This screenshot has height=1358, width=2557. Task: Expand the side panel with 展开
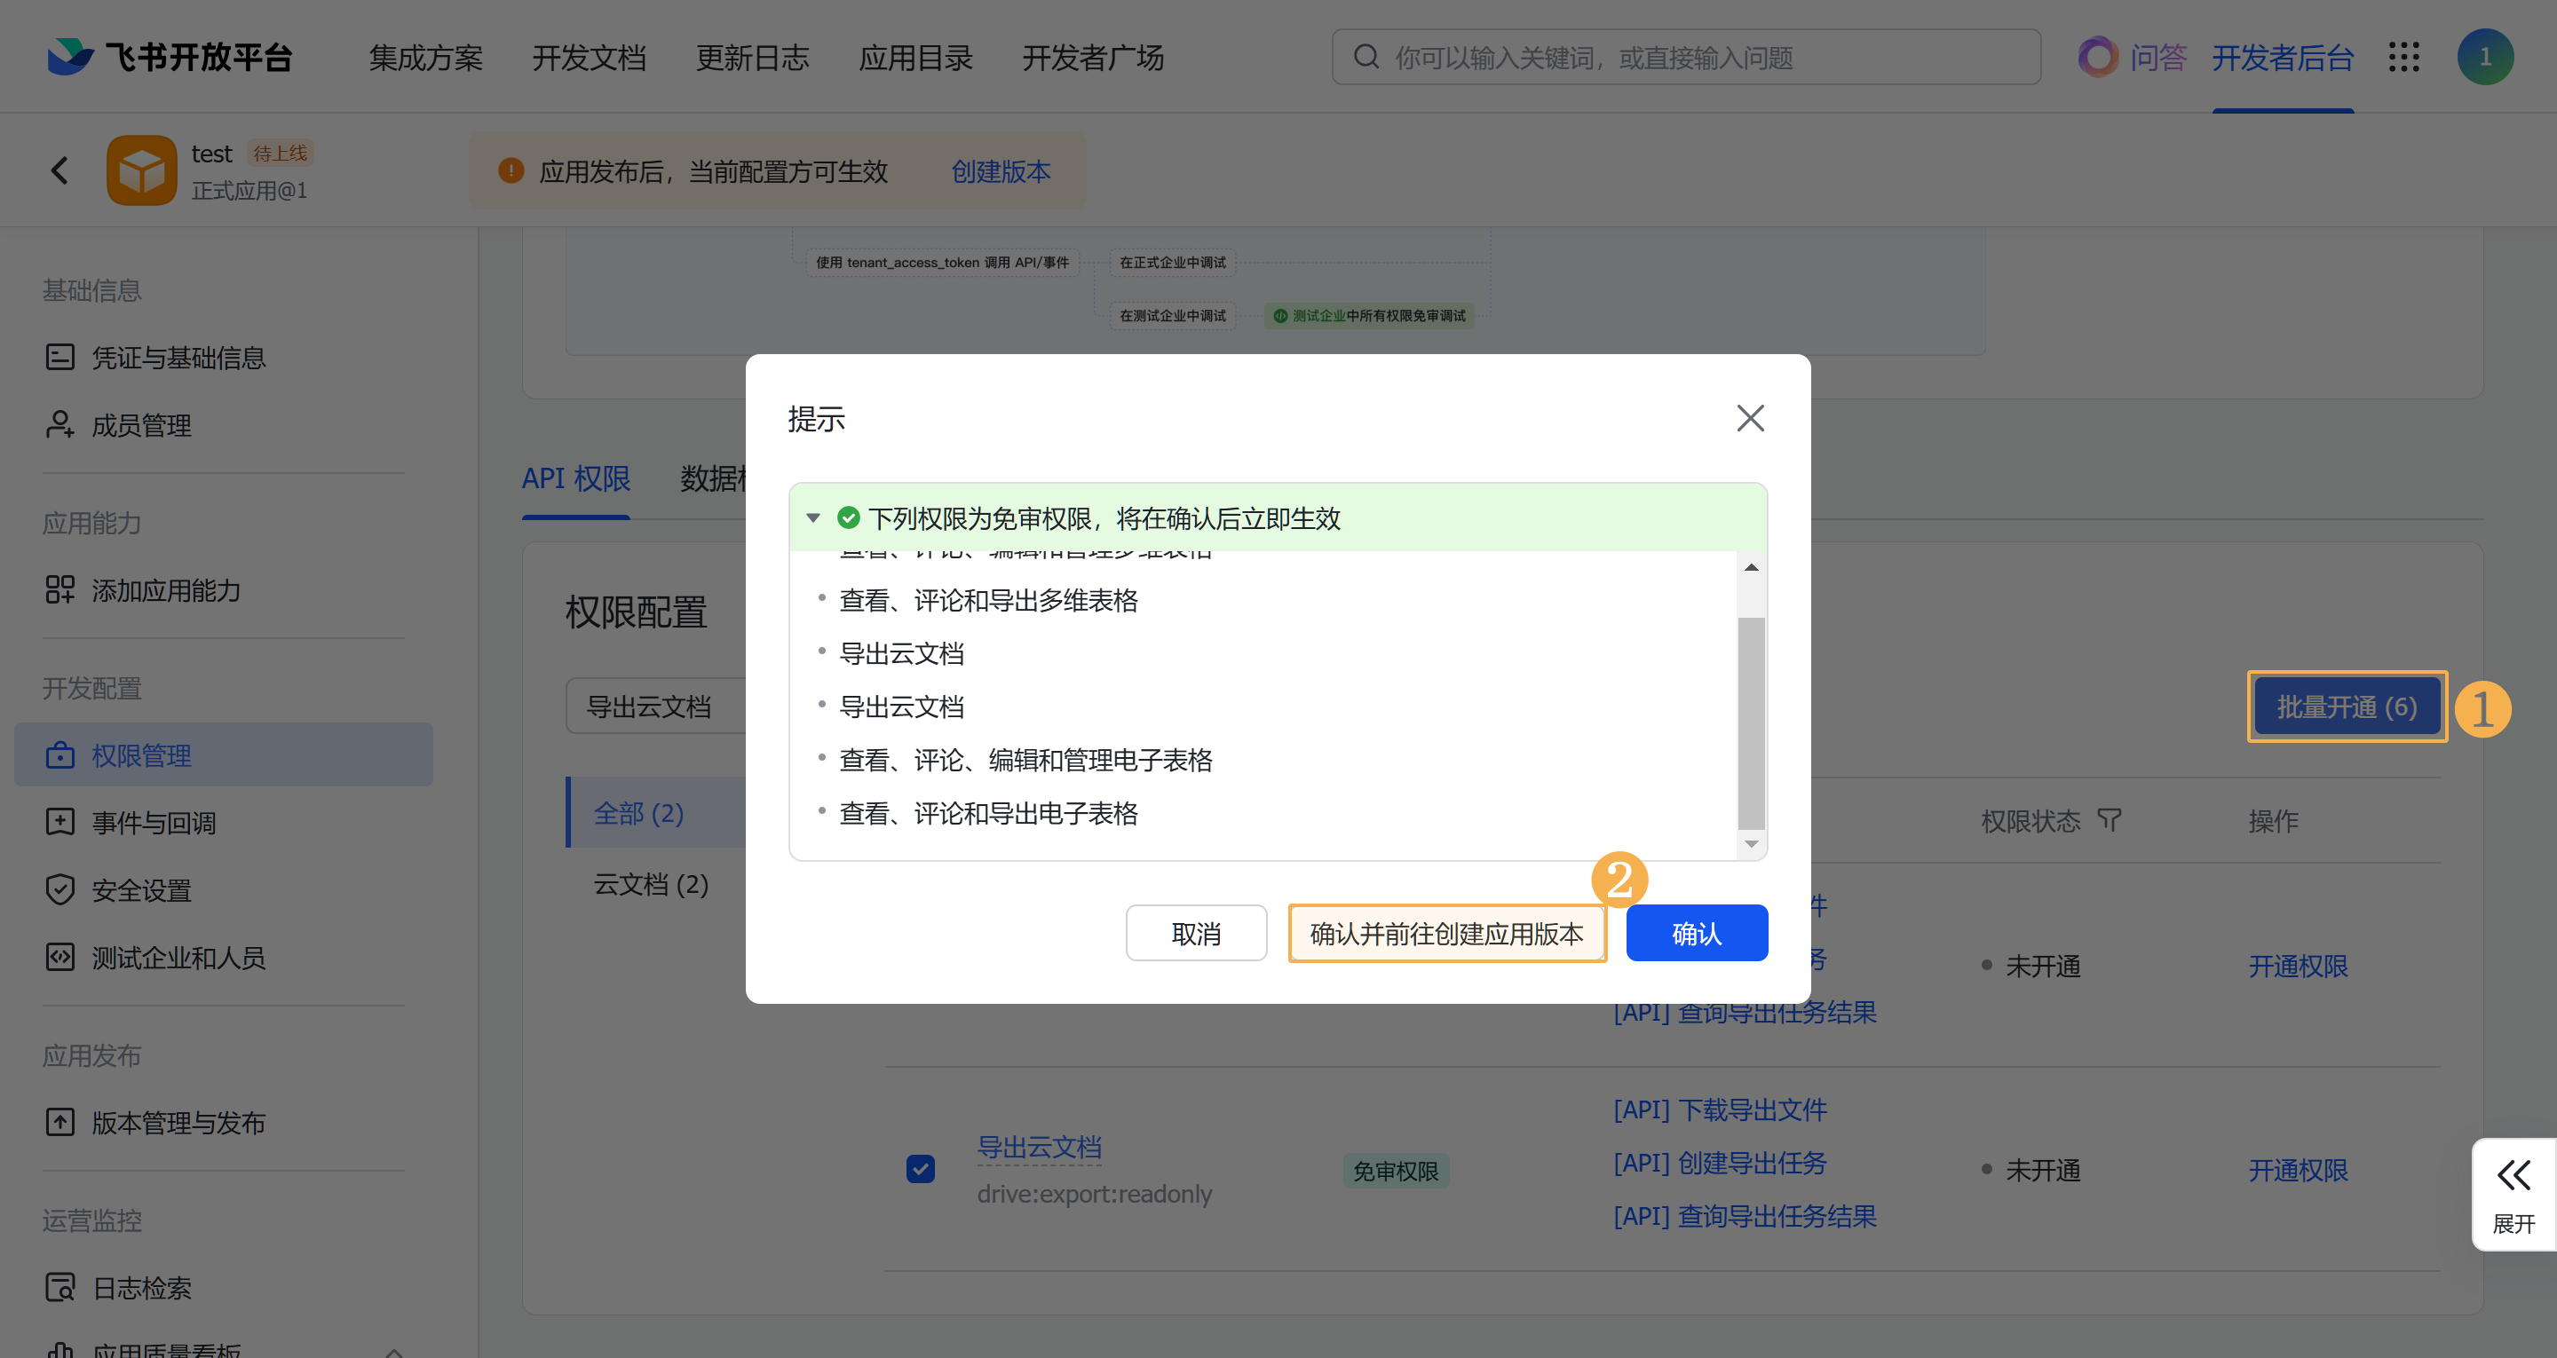[2513, 1194]
